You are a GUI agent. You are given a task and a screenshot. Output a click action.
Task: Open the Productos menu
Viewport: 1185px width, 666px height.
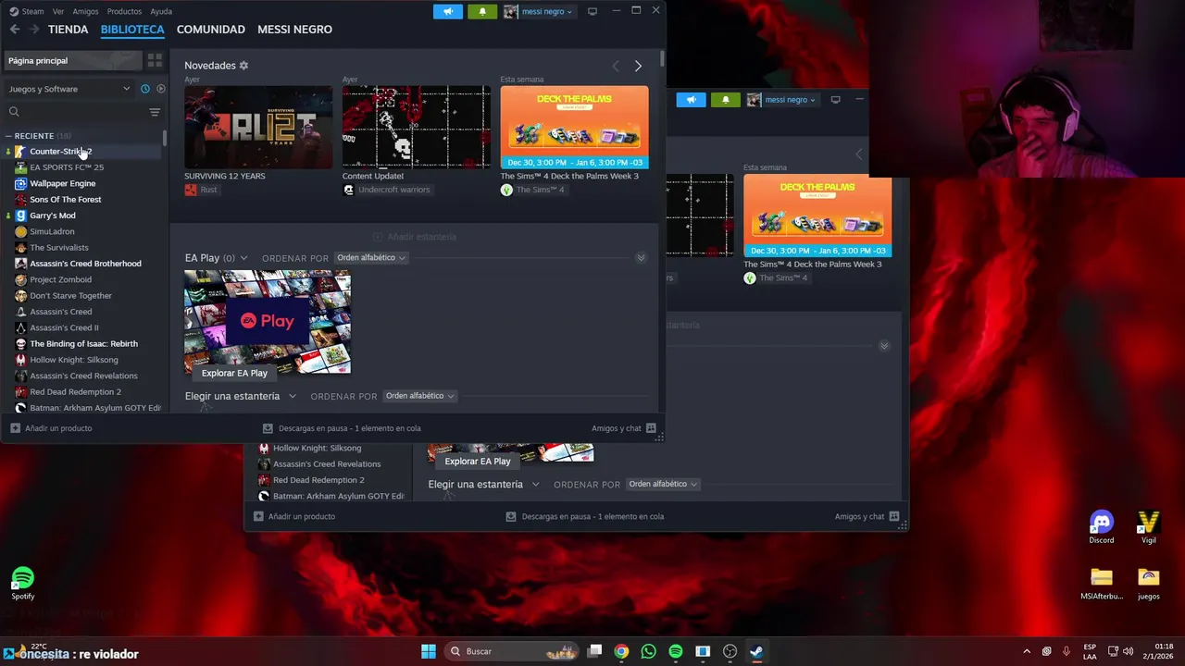[x=124, y=11]
